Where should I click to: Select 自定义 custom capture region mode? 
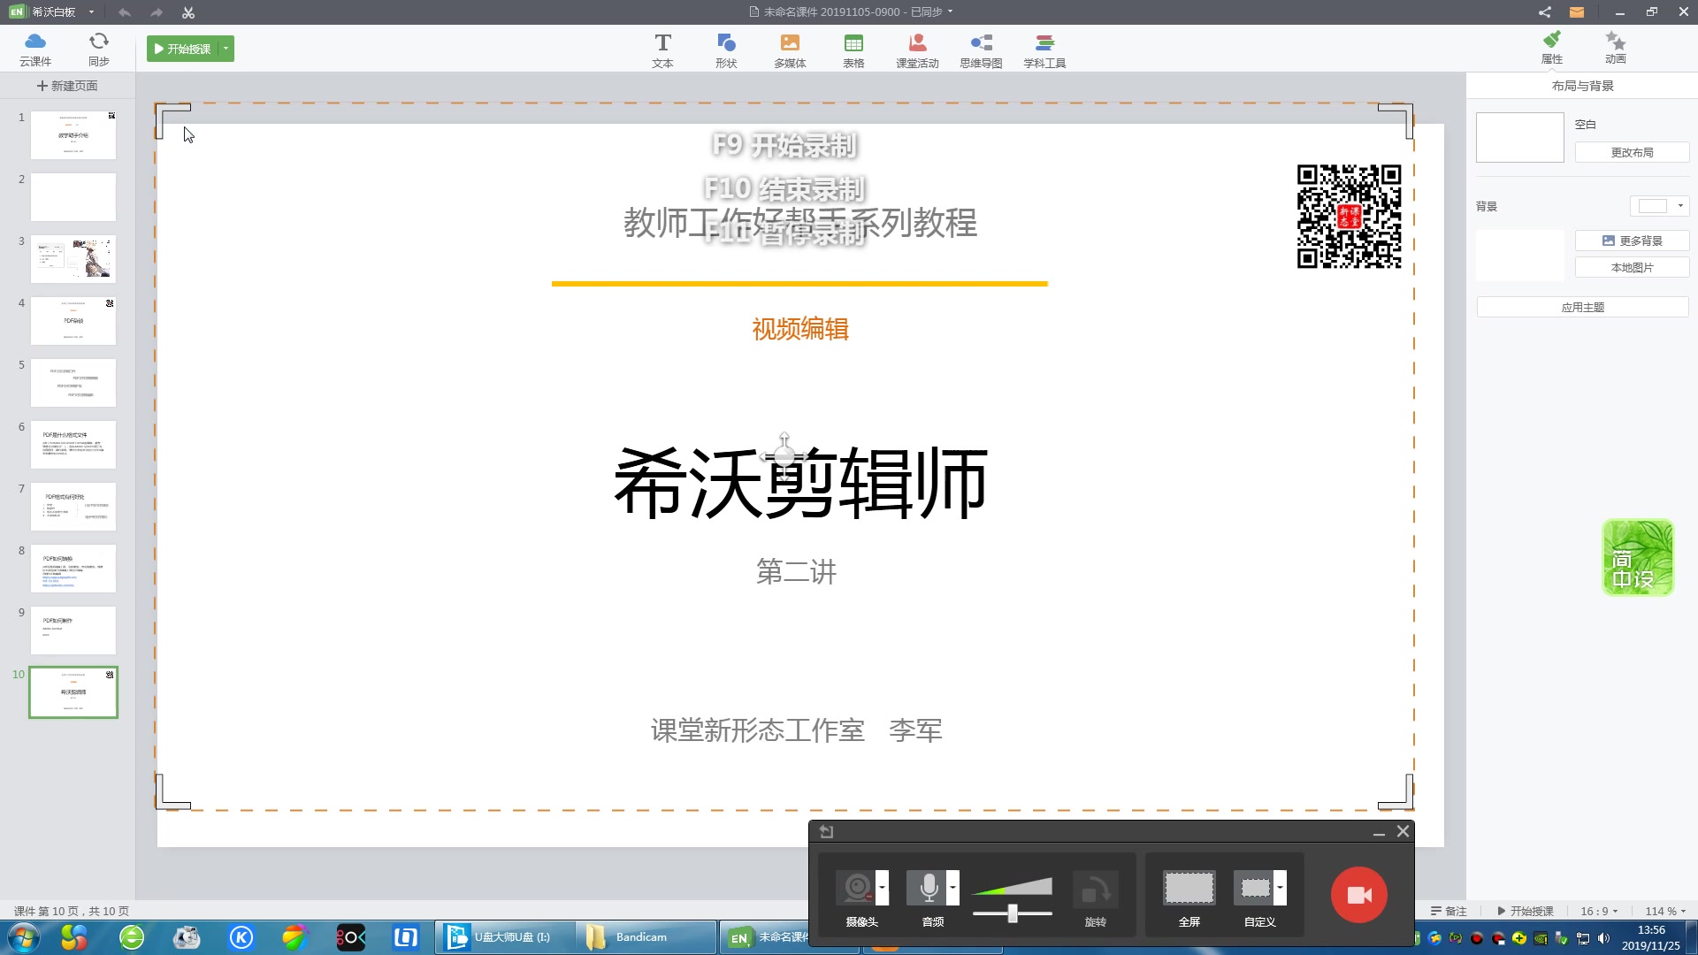[1255, 888]
